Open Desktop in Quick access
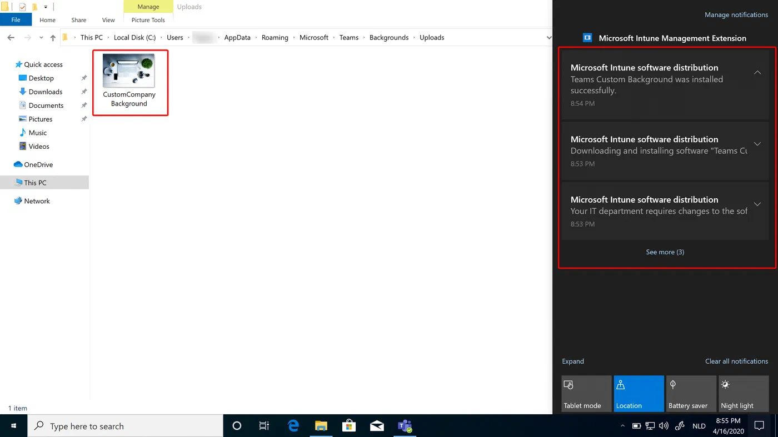 41,78
